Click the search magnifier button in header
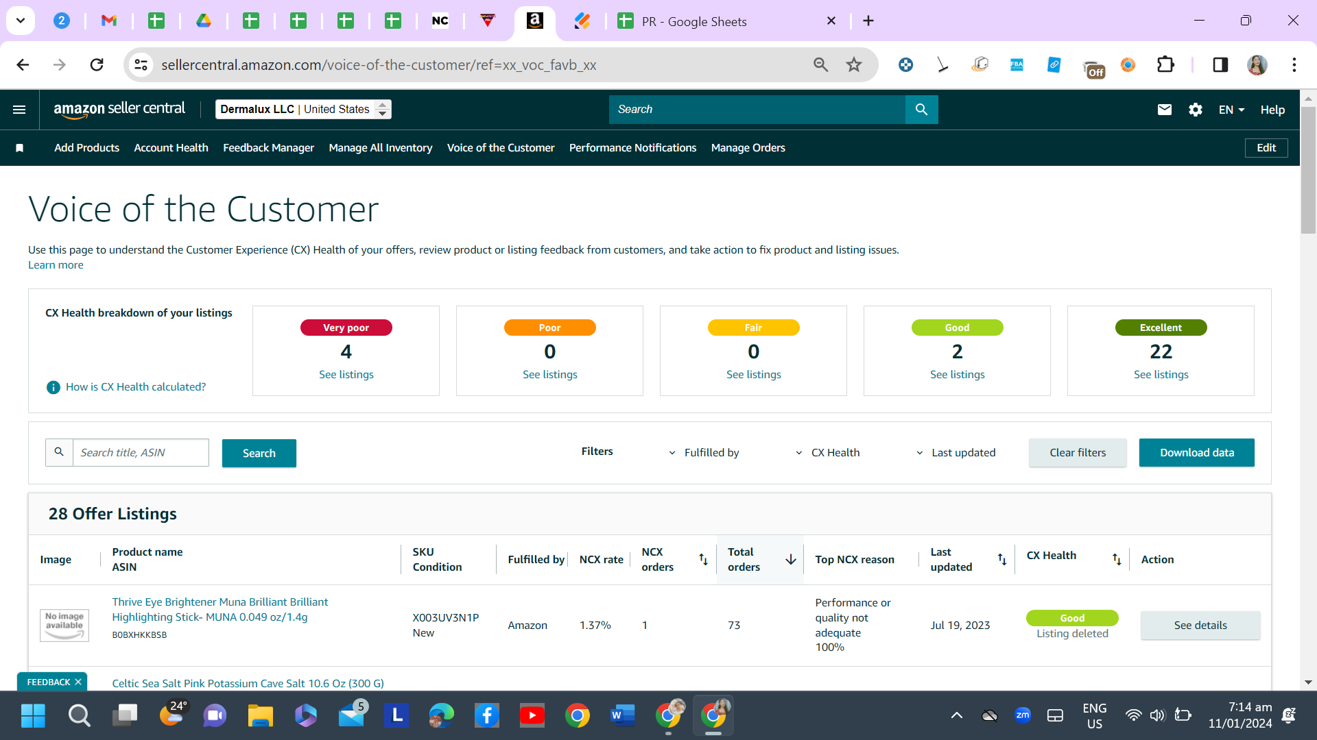 click(921, 110)
